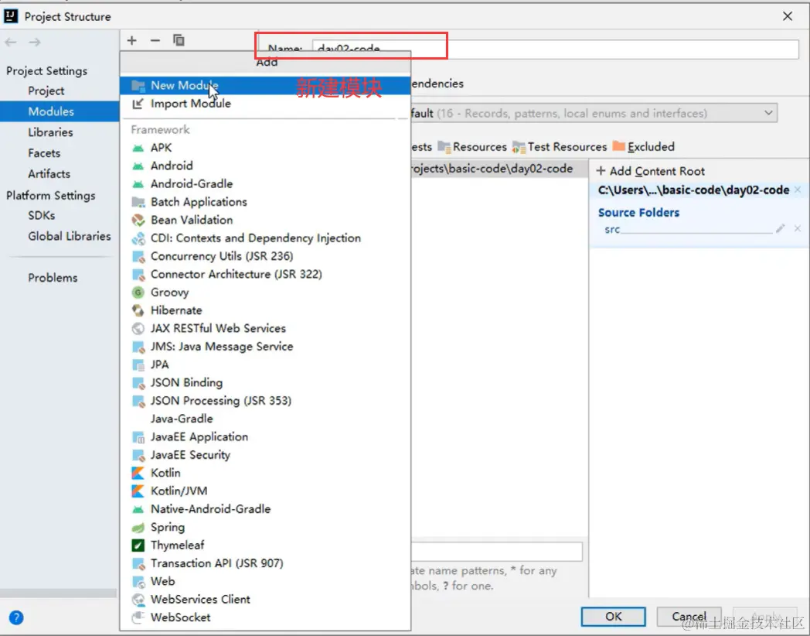The height and width of the screenshot is (636, 810).
Task: Select Connector Architecture (JSR 322)
Action: [265, 275]
